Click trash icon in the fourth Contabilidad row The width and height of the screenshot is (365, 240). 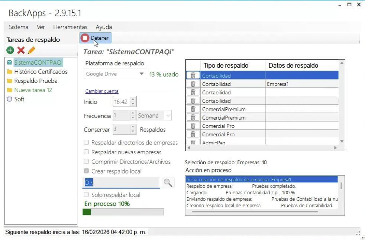point(193,101)
